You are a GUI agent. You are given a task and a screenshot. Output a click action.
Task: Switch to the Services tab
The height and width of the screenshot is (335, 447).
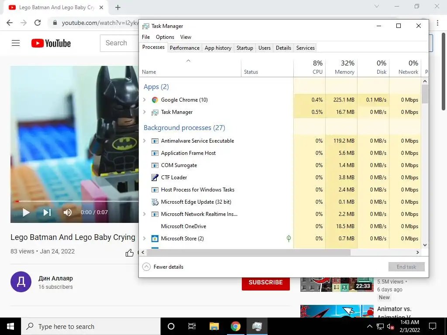tap(305, 48)
